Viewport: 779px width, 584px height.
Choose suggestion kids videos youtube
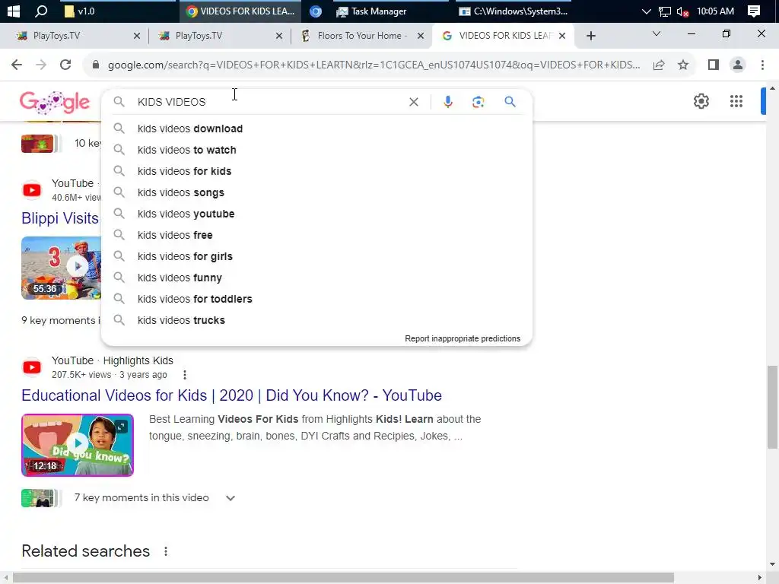pyautogui.click(x=316, y=214)
